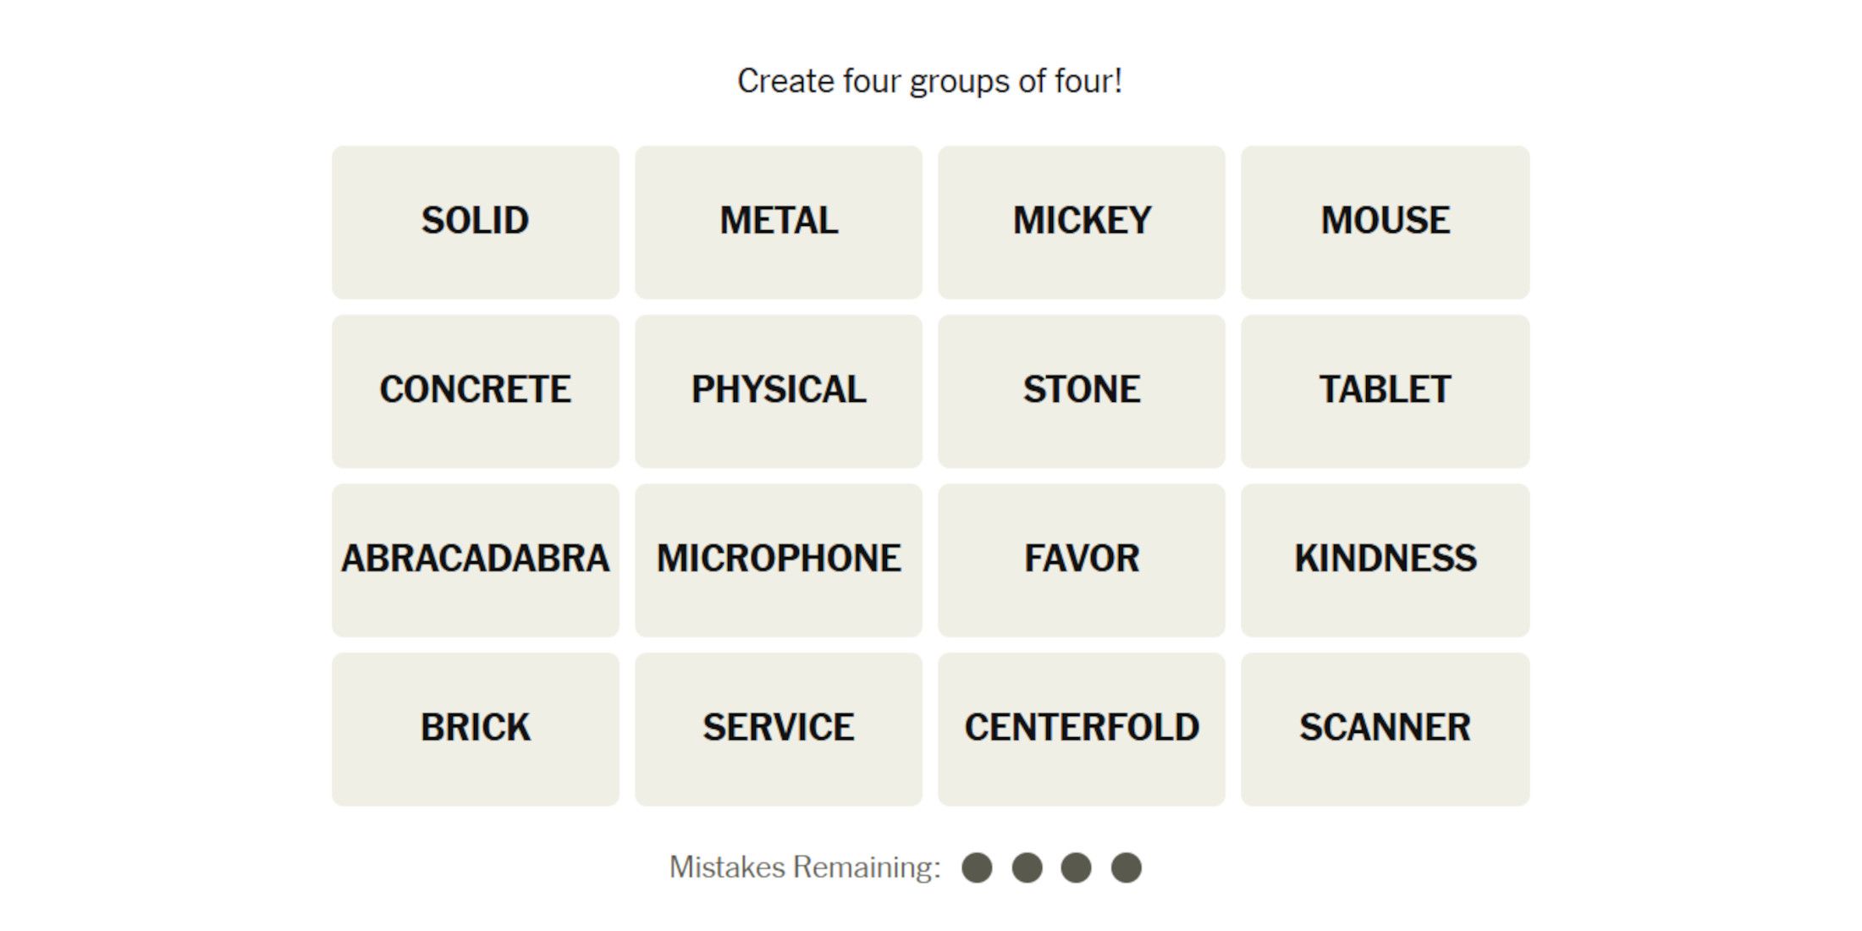Select the BRICK tile

tap(475, 729)
